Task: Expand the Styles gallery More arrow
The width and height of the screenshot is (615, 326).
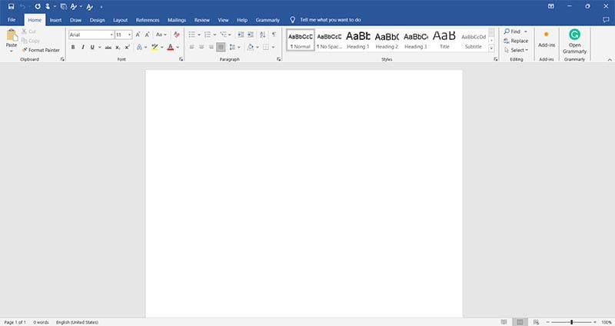Action: coord(491,48)
